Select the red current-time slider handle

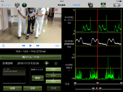tap(97, 84)
